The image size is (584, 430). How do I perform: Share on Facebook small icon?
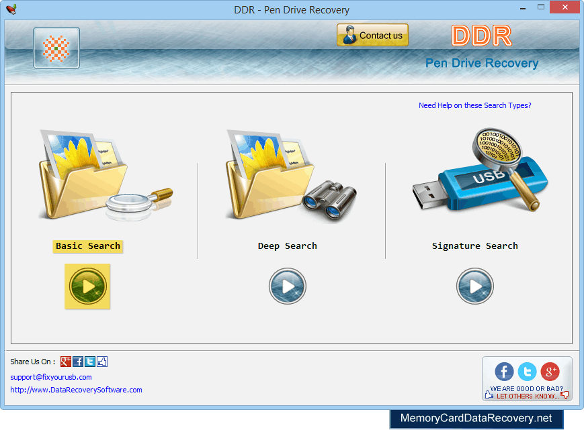(x=78, y=362)
